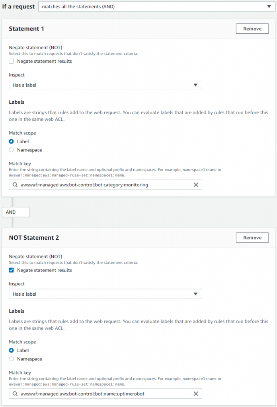Viewport: 277px width, 407px height.
Task: Open the 'Has a label' dropdown in Statement 2
Action: point(105,294)
